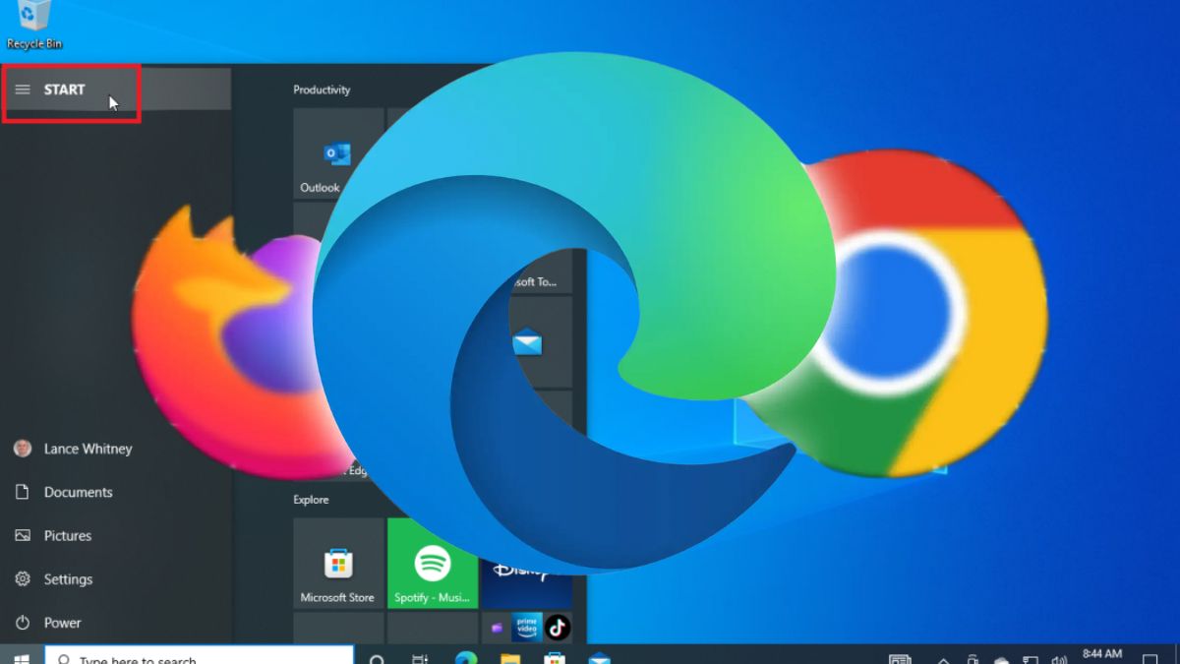Viewport: 1180px width, 664px height.
Task: Launch the TikTok tile
Action: click(x=558, y=627)
